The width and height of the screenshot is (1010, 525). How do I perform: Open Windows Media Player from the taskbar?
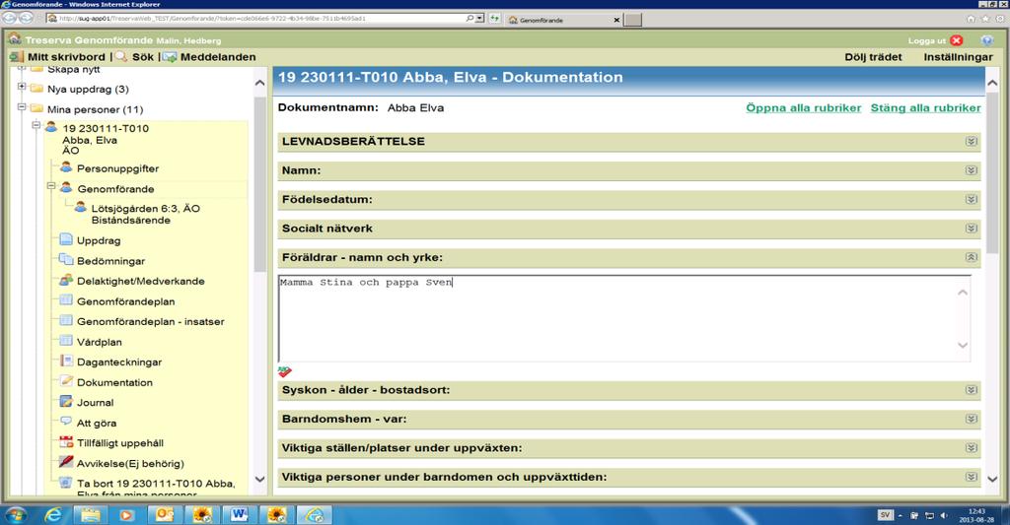(126, 515)
